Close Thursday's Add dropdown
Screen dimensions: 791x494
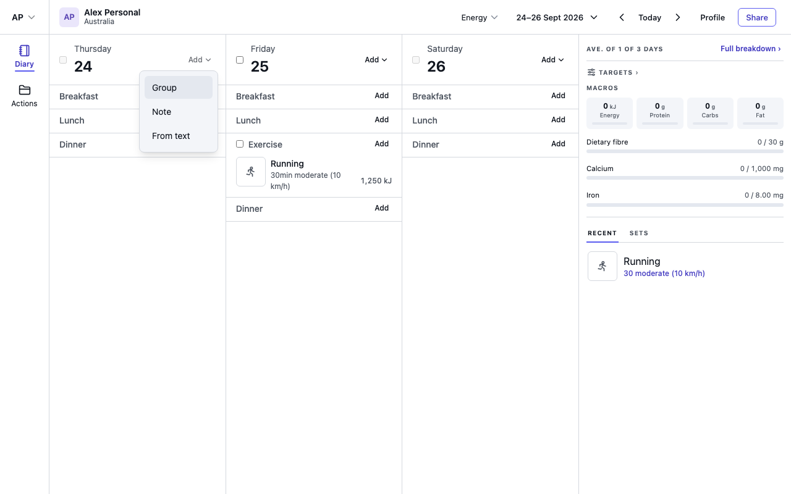point(200,60)
